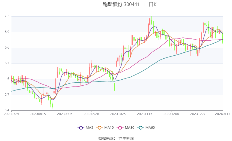
Task: Toggle the MA30 pink legend marker
Action: [x=120, y=128]
